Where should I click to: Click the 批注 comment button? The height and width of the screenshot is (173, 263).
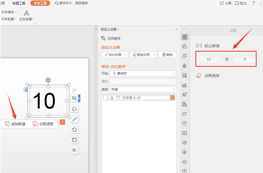tap(241, 3)
